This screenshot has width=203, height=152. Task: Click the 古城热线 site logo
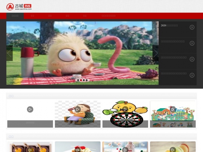coord(19,7)
